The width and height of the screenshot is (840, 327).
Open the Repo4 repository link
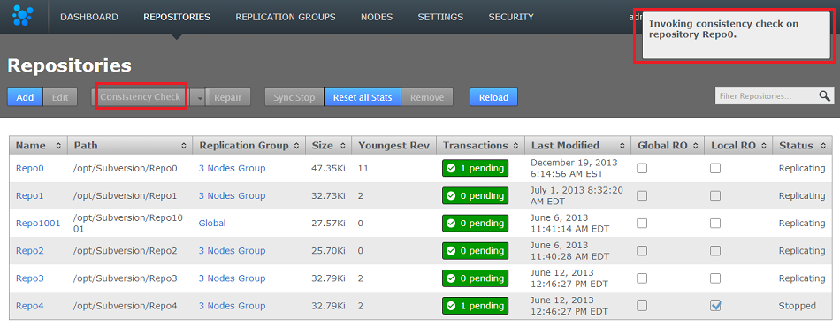(29, 306)
